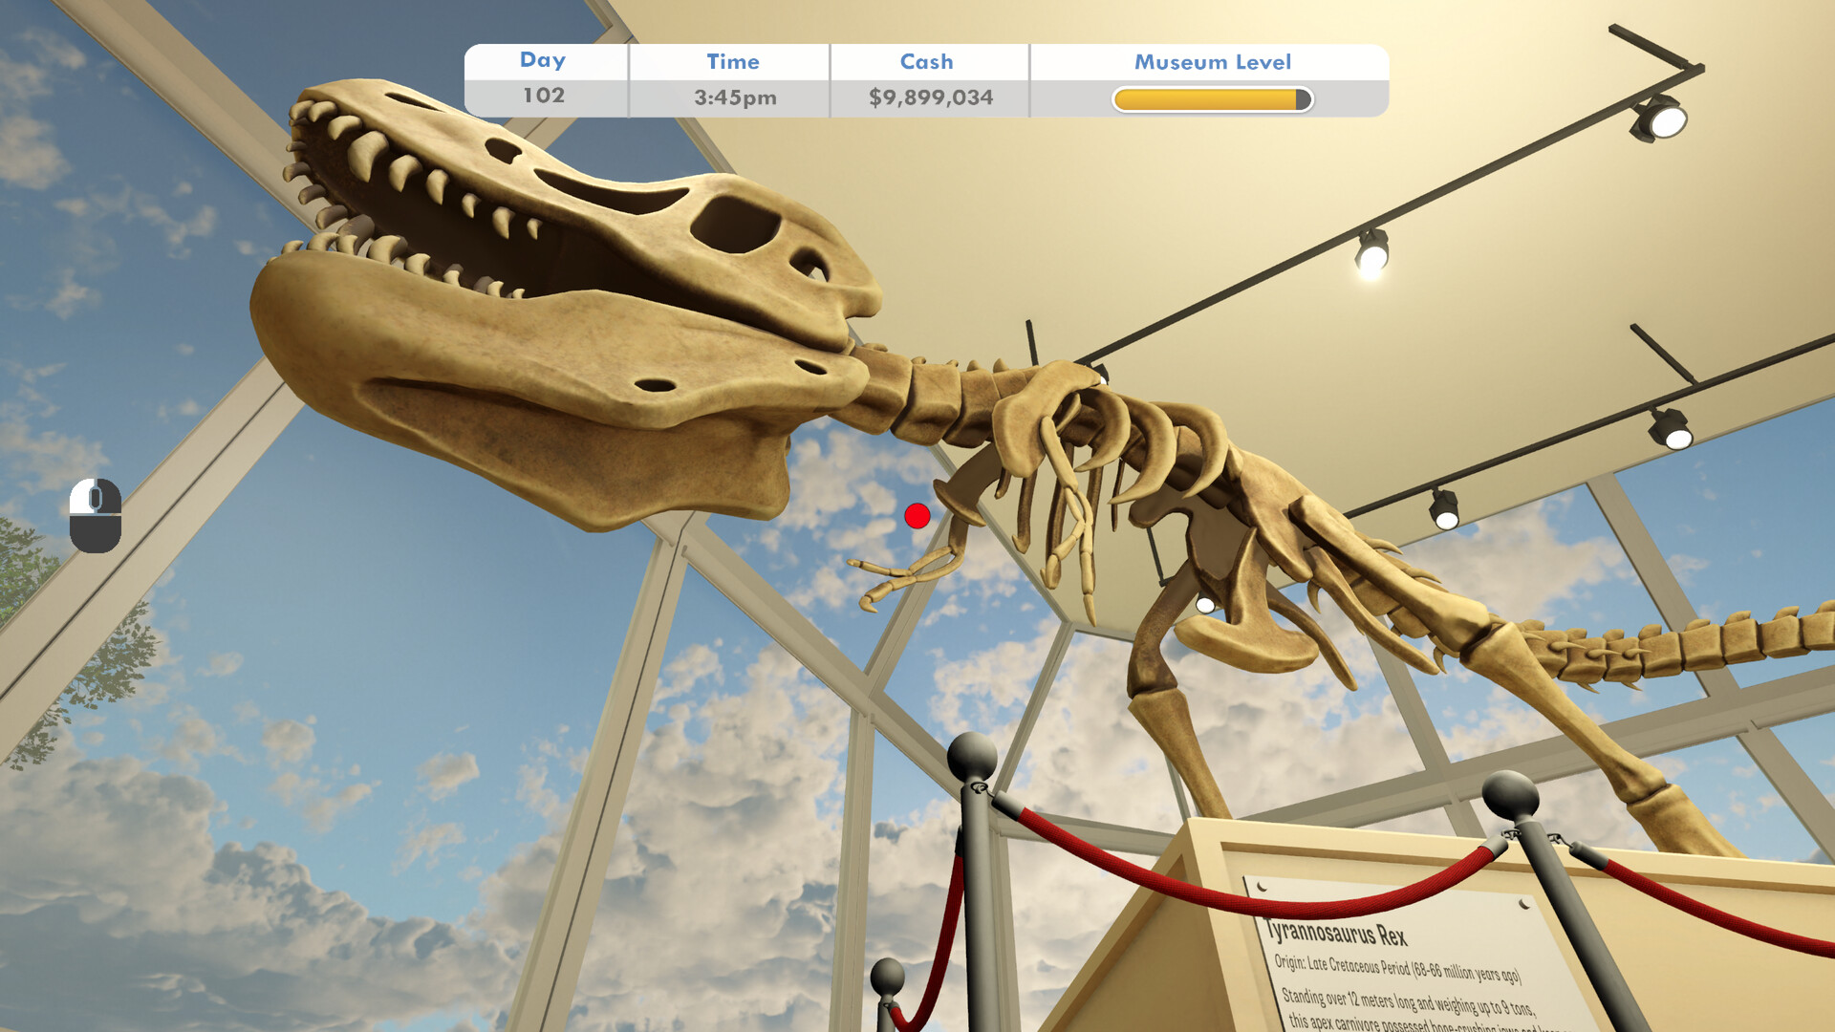Image resolution: width=1835 pixels, height=1032 pixels.
Task: Click the Cash header label
Action: (926, 62)
